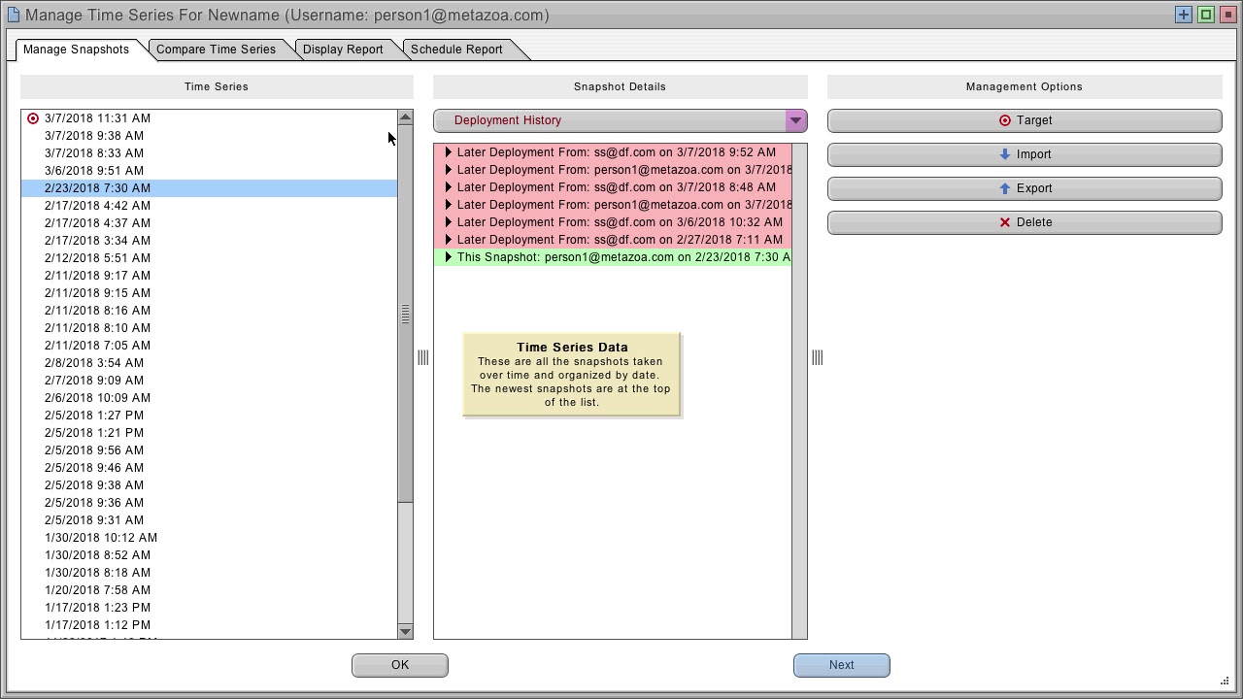Select snapshot 2/17/2018 4:42 AM

209,206
